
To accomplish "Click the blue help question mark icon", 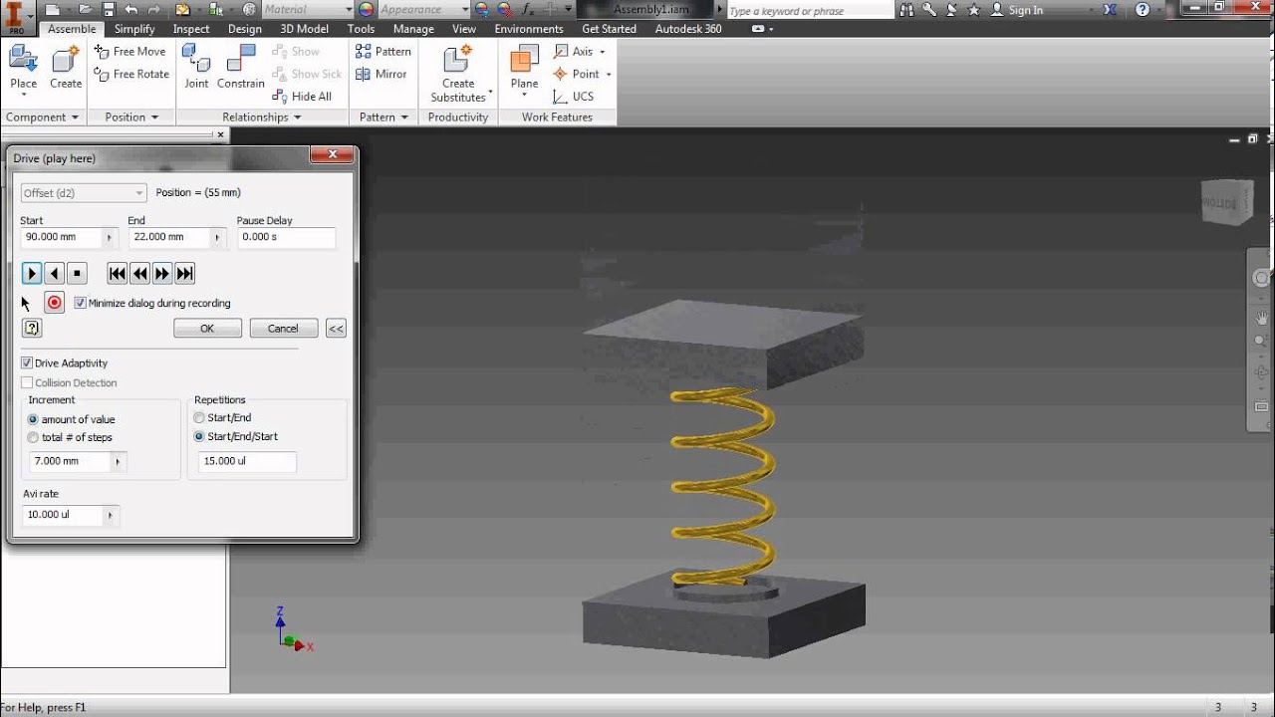I will (1143, 10).
